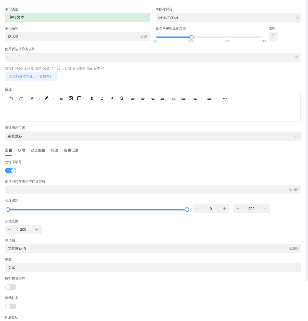
Task: Open more options ellipsis in editor toolbar
Action: tap(225, 98)
